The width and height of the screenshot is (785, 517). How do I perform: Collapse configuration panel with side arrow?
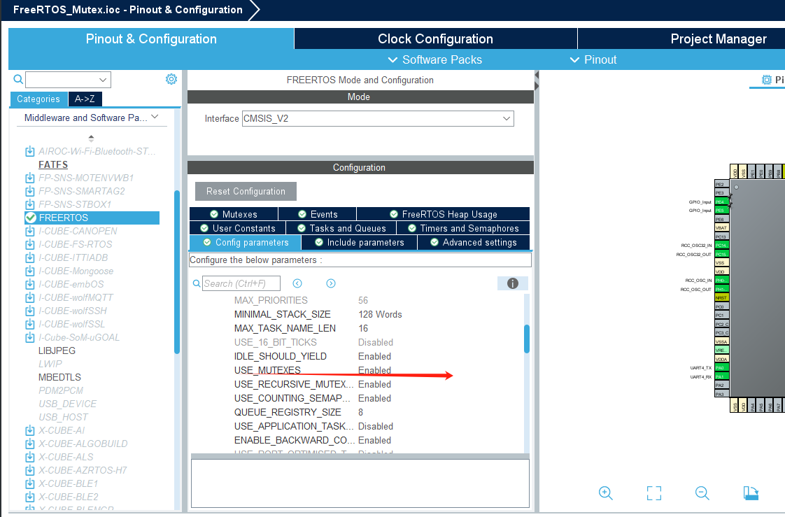(x=537, y=80)
